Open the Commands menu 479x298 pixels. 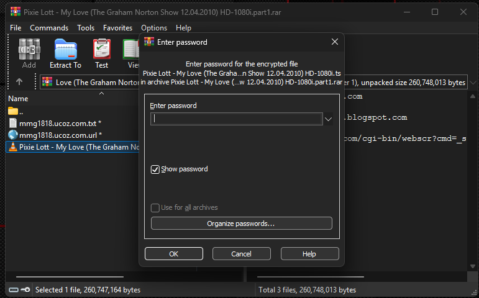tap(49, 28)
